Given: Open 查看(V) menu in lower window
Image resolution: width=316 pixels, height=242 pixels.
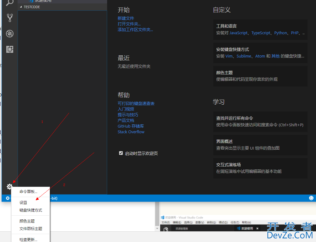Looking at the screenshot, I should point(200,223).
